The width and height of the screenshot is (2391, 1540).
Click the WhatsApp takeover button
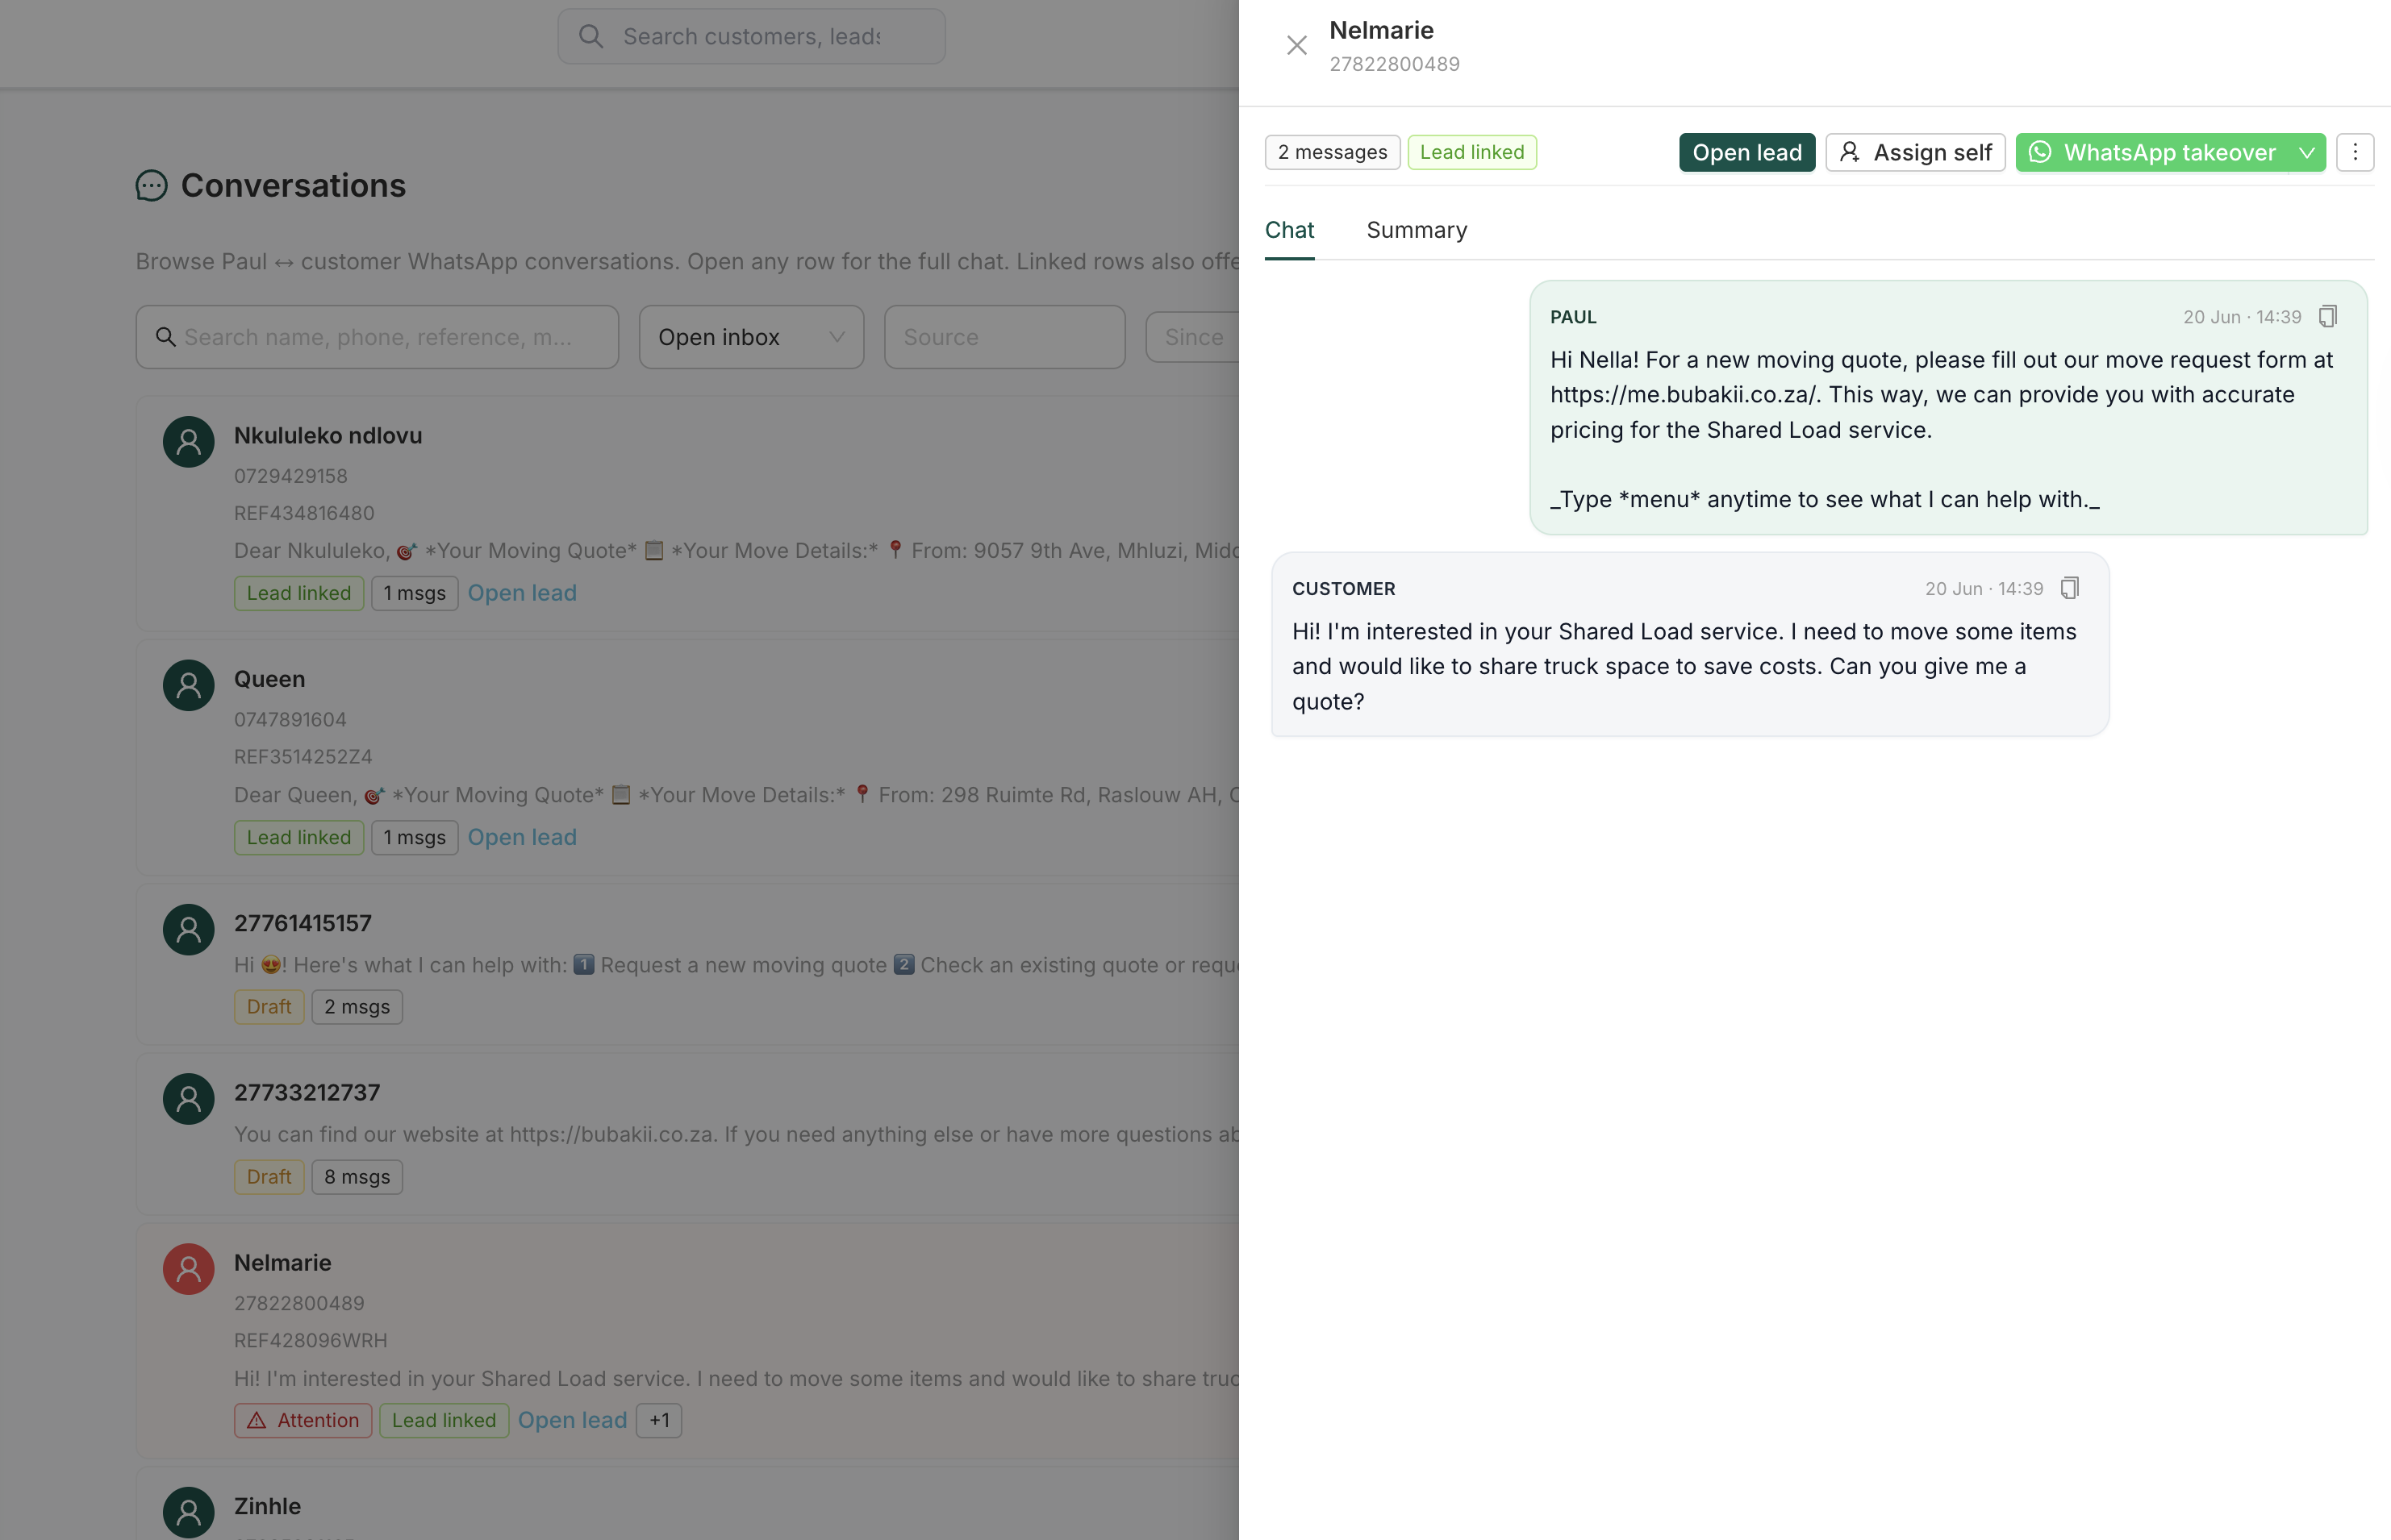(2153, 152)
